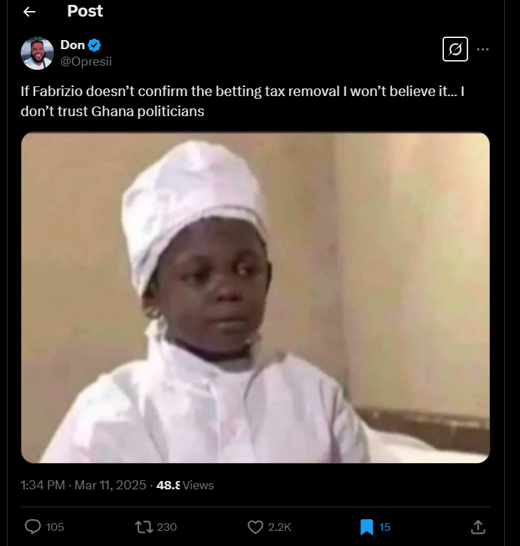Open the three-dot more options menu
The image size is (520, 546).
click(483, 50)
